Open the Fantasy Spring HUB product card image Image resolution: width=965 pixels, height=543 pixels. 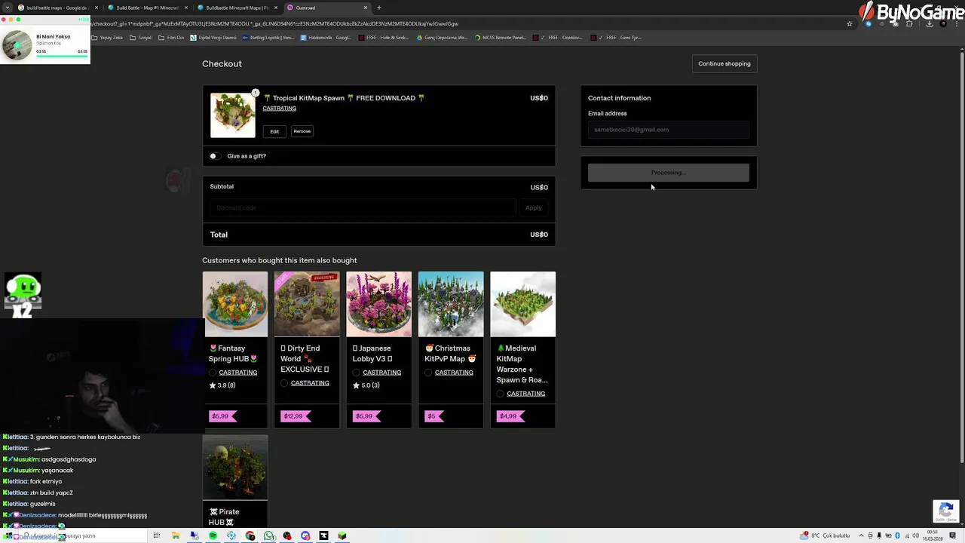coord(234,304)
